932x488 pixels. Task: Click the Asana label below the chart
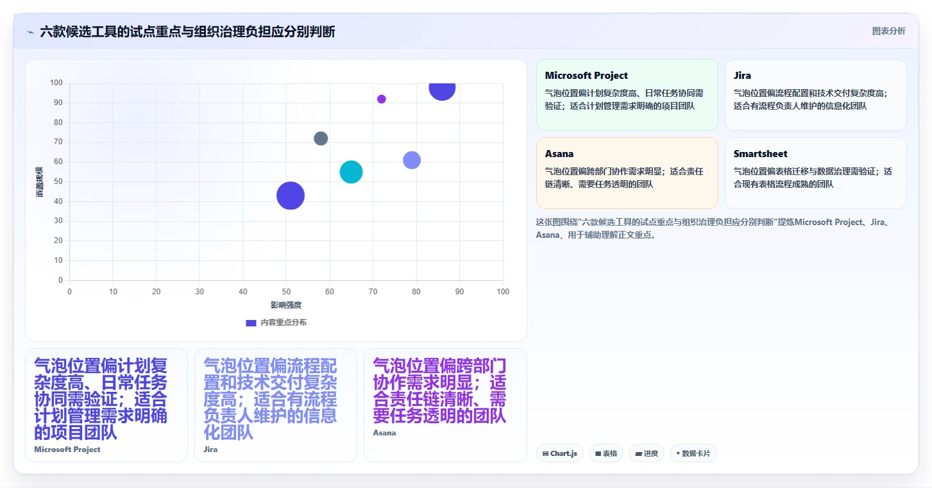[384, 433]
